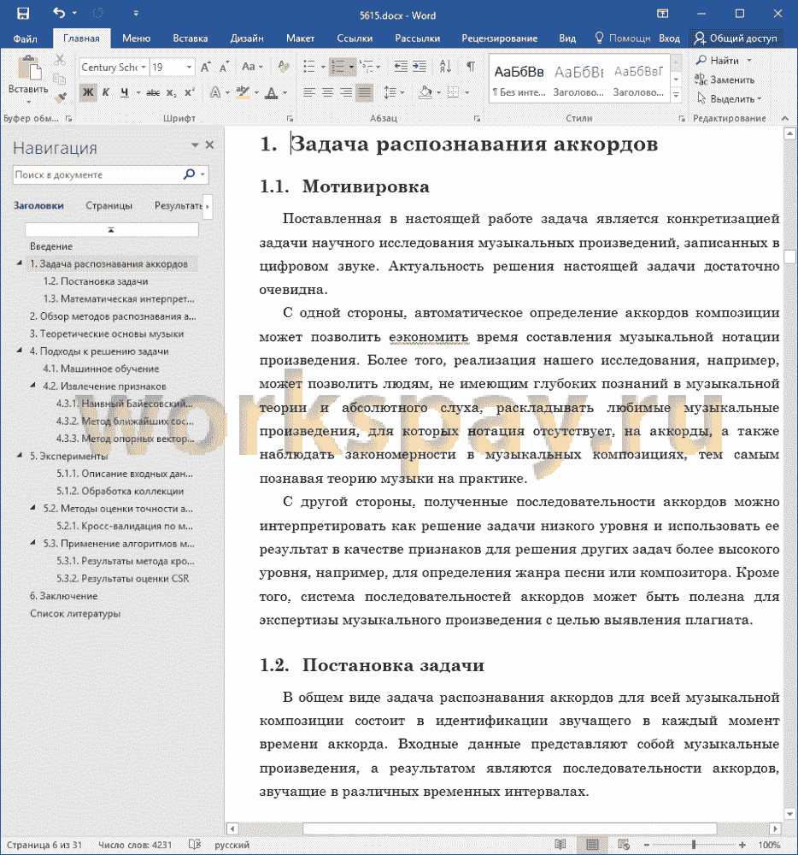798x855 pixels.
Task: Toggle paragraph marks (¶) display
Action: pos(471,67)
